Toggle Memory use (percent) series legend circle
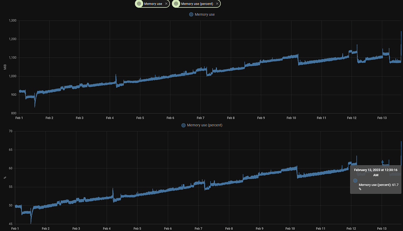This screenshot has height=231, width=403. click(x=183, y=125)
